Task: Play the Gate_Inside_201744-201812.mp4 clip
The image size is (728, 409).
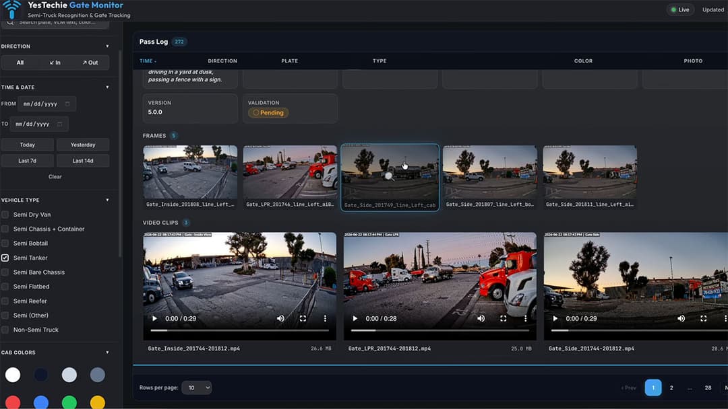Action: 154,319
